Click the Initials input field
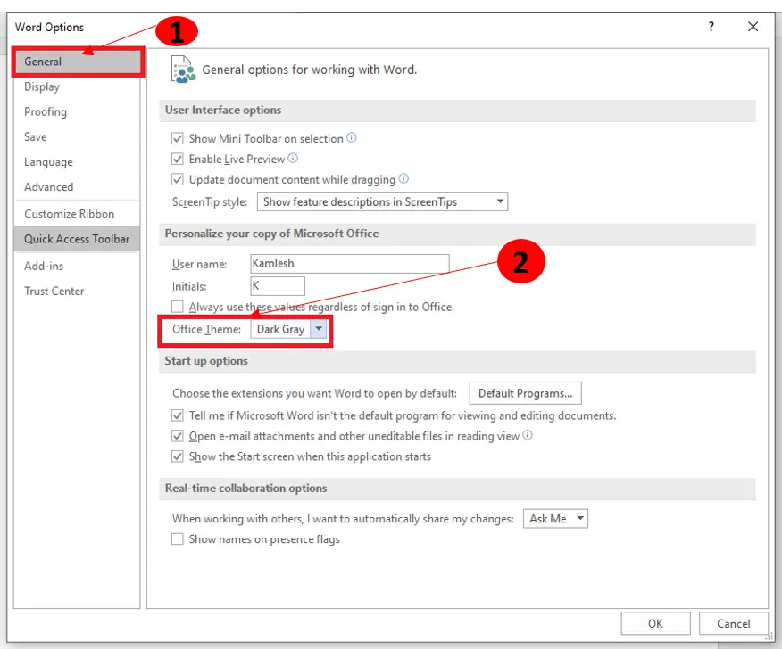This screenshot has width=782, height=649. click(278, 286)
